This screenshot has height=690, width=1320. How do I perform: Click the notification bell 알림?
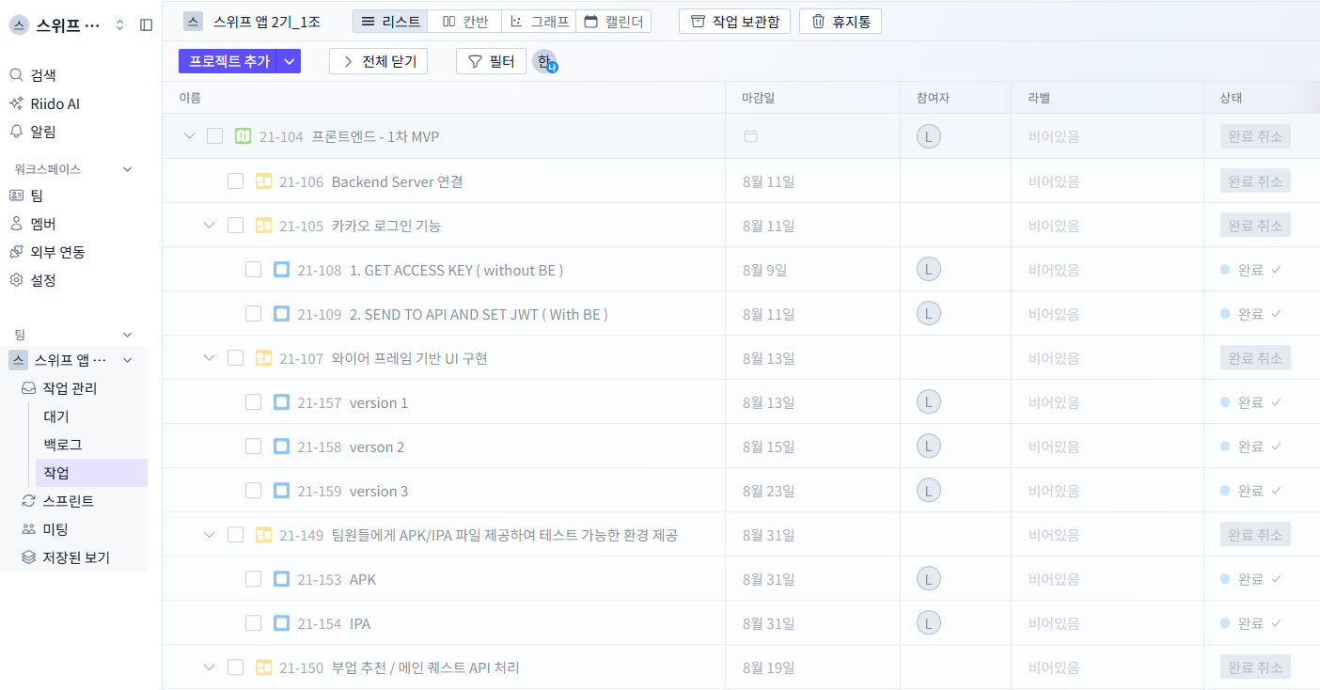click(42, 132)
